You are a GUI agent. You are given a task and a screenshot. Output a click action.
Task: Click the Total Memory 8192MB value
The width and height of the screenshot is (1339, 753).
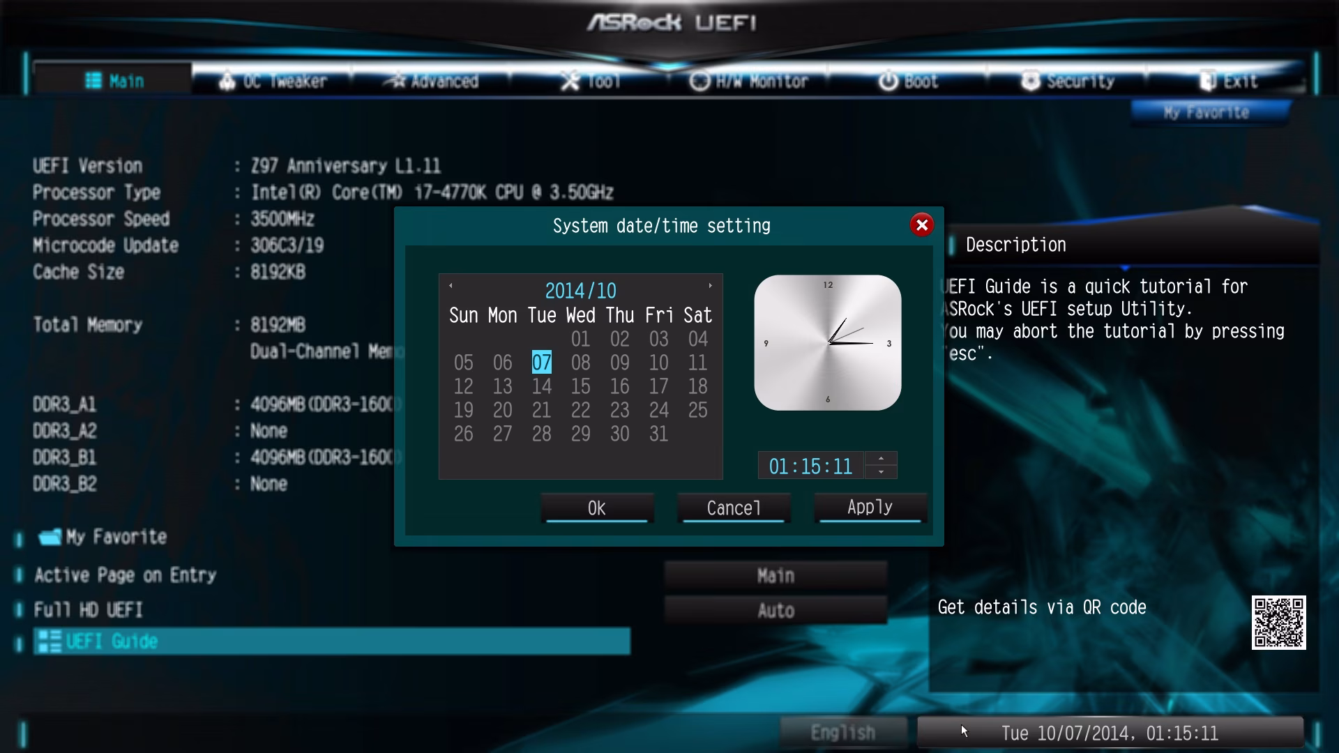[x=278, y=325]
